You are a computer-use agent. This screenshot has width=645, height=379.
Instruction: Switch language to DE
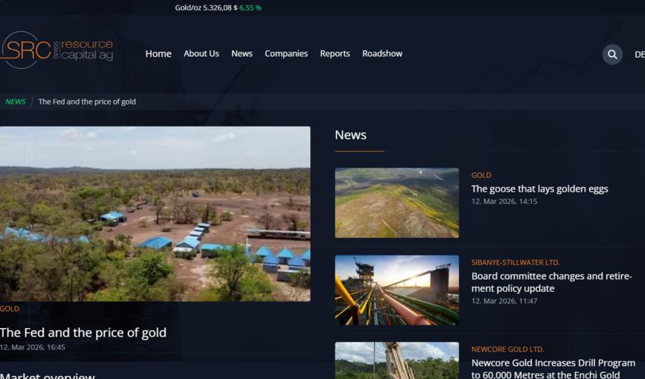(640, 55)
